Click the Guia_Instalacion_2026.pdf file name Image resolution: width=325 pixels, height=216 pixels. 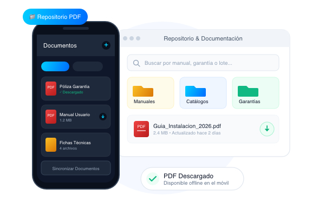click(187, 126)
